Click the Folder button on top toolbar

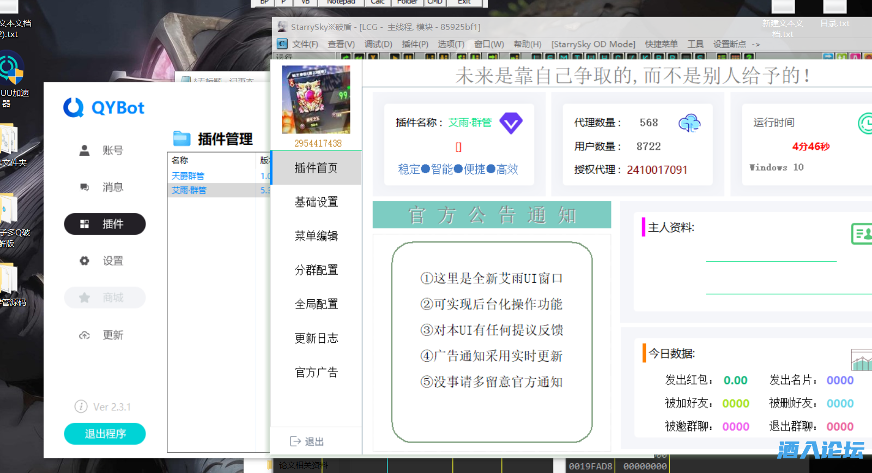407,2
